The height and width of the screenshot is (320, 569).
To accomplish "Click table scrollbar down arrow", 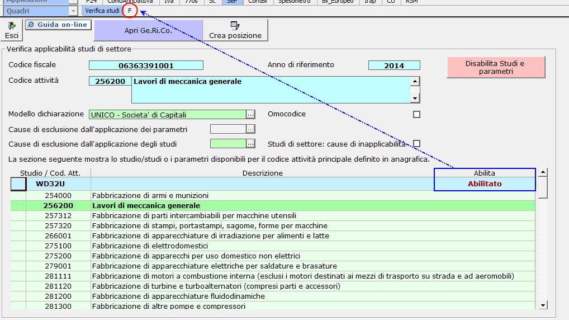I will point(543,305).
